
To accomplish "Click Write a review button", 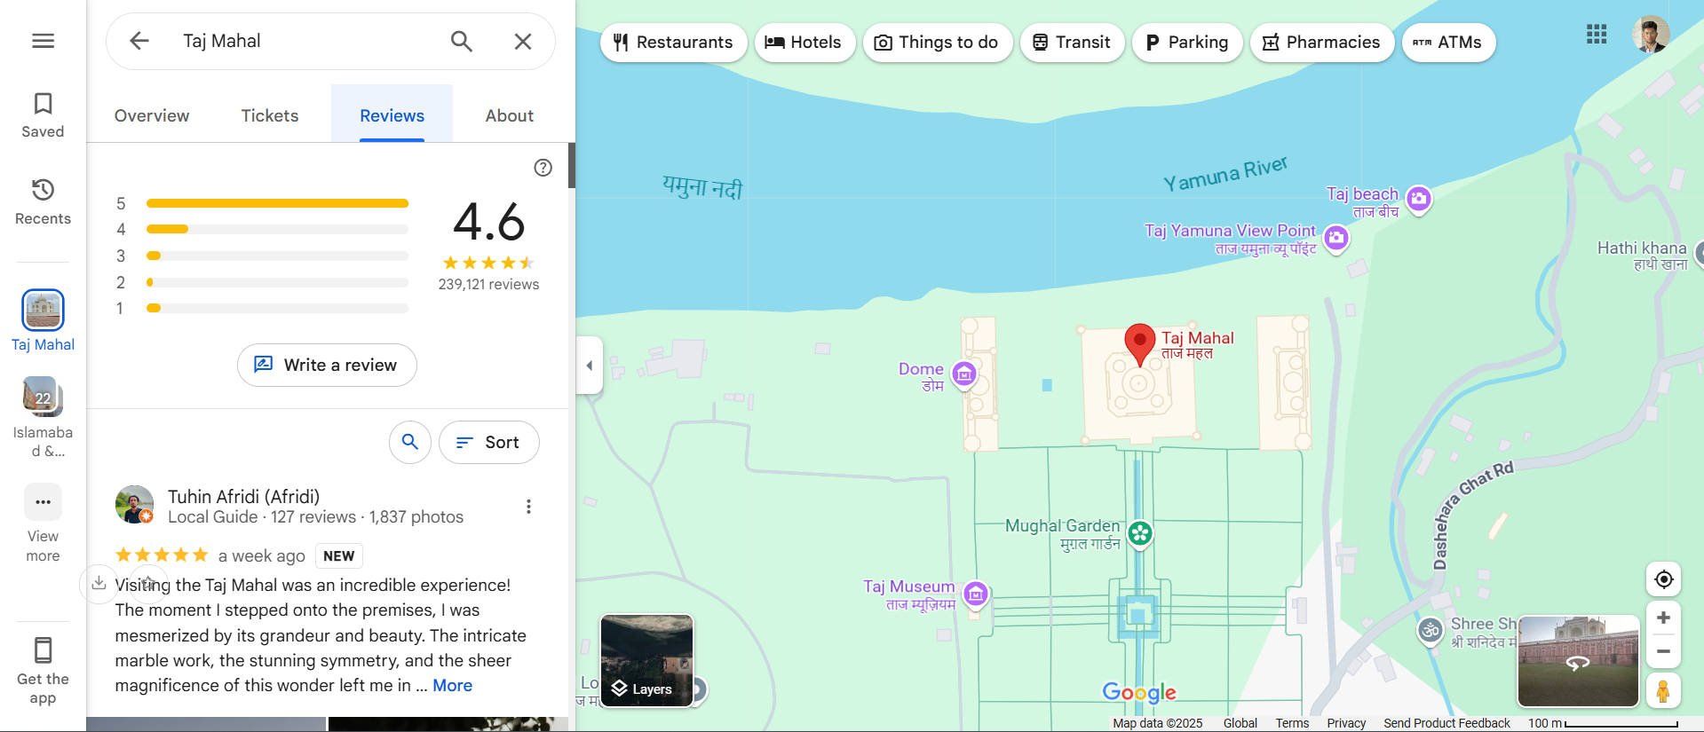I will [x=327, y=365].
